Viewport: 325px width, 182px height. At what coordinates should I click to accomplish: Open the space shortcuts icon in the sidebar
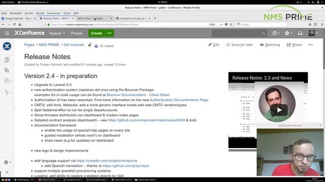click(7, 81)
